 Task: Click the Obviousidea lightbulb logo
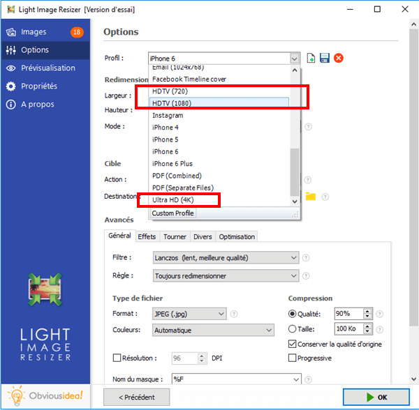click(x=17, y=395)
